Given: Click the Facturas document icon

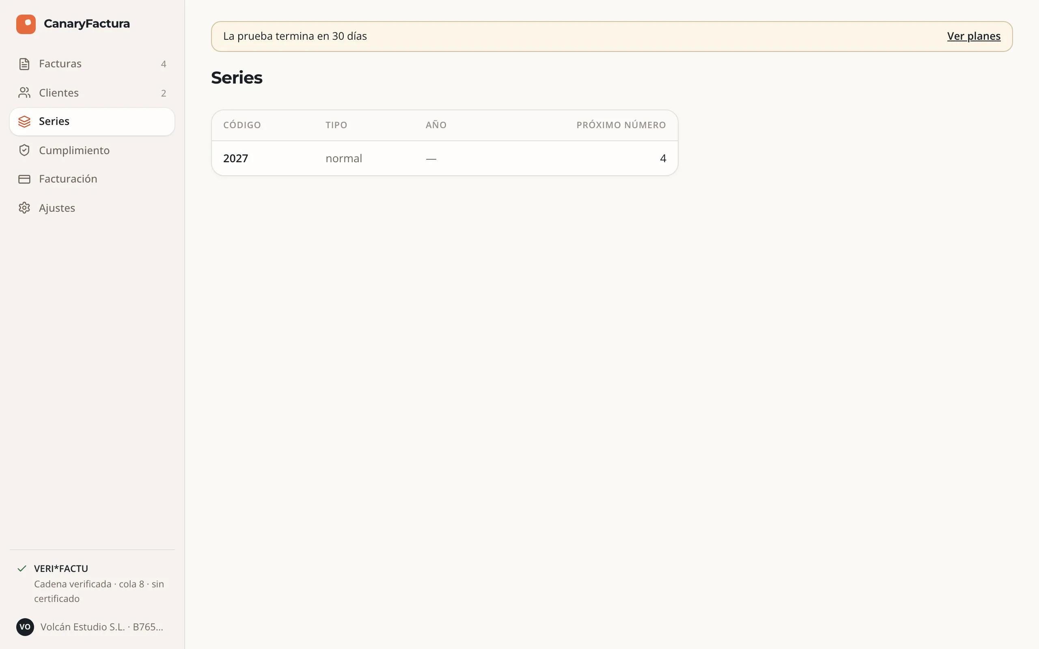Looking at the screenshot, I should [24, 64].
